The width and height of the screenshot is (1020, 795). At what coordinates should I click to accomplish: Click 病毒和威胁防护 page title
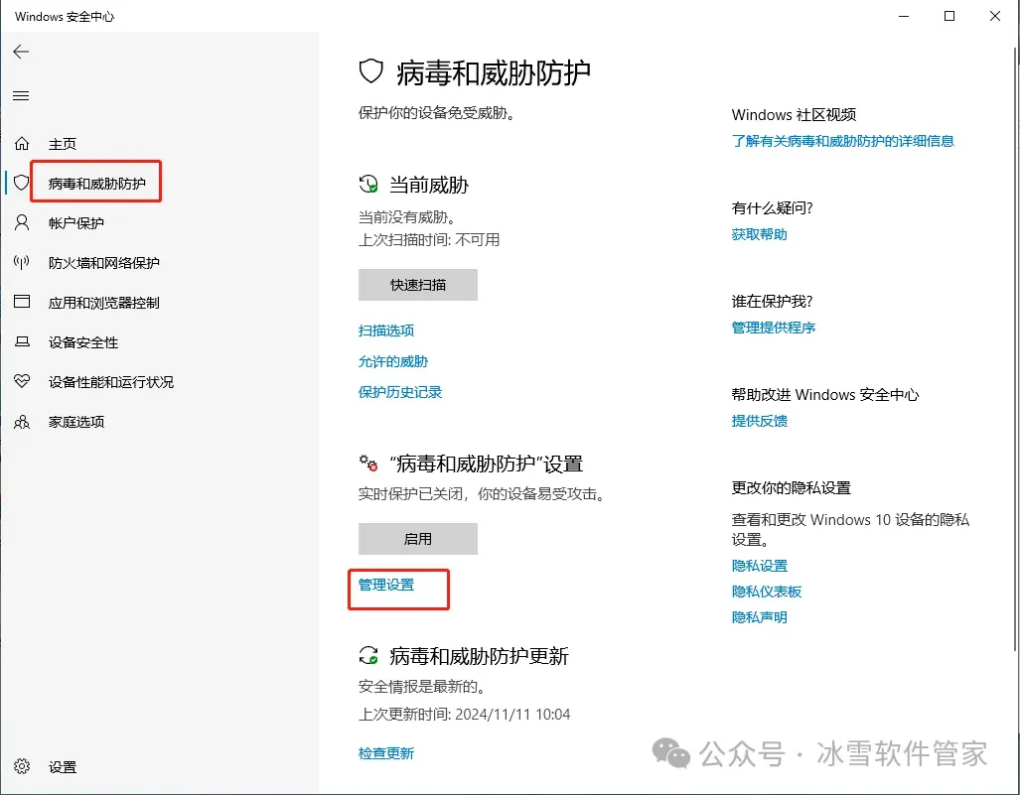point(493,72)
